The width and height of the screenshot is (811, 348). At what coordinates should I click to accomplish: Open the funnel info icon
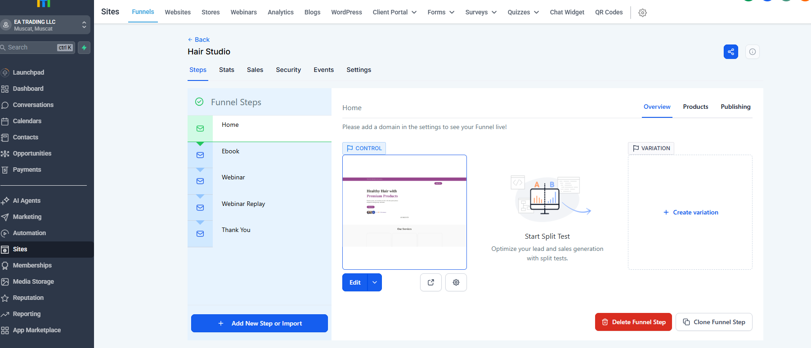(x=753, y=52)
